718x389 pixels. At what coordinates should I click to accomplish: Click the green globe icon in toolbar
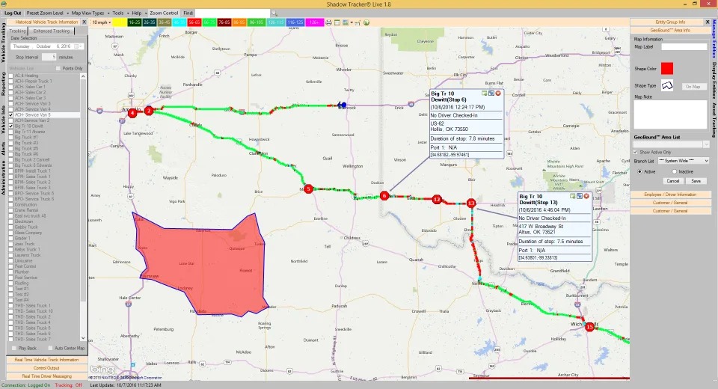pyautogui.click(x=366, y=22)
